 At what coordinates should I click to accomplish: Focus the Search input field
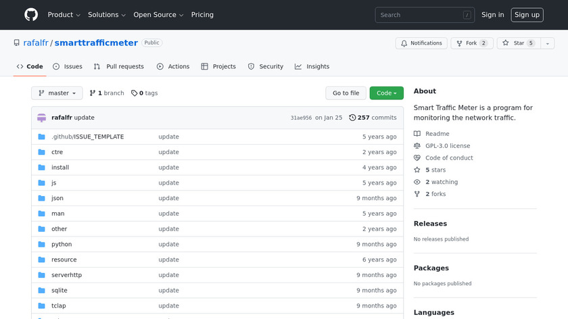pyautogui.click(x=419, y=15)
